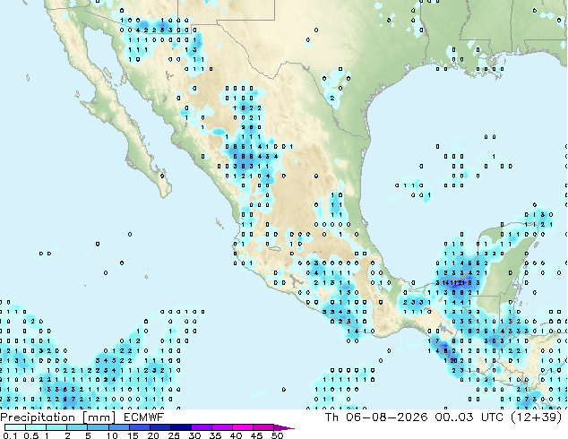Image resolution: width=568 pixels, height=439 pixels.
Task: Click the 0.1–0.5 mm legend color swatch
Action: [15, 427]
